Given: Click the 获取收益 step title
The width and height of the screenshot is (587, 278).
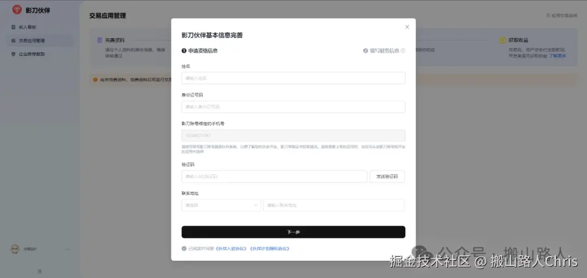Looking at the screenshot, I should (x=518, y=40).
